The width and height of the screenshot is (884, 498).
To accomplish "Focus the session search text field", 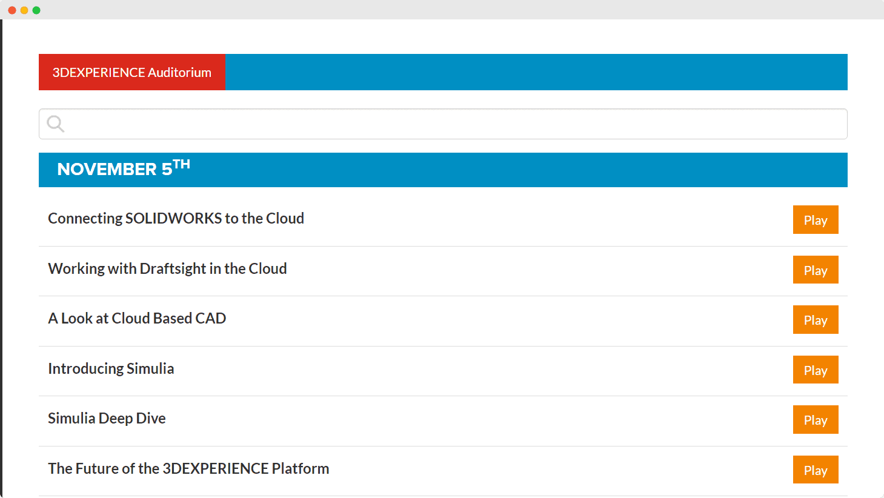I will pos(454,124).
